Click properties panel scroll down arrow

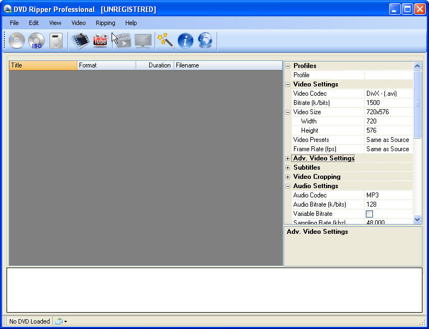(x=417, y=219)
